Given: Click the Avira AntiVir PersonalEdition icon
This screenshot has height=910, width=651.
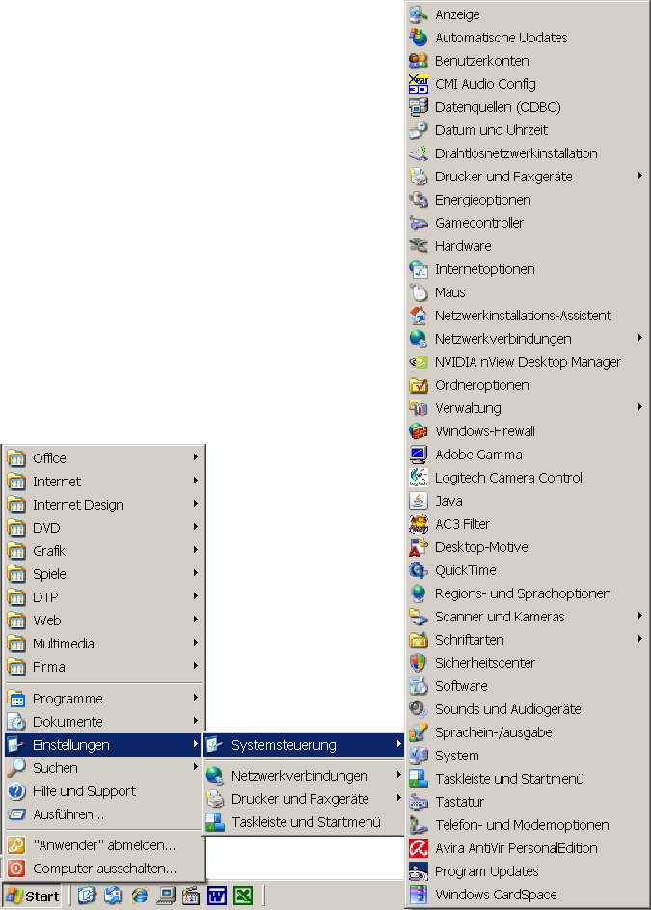Looking at the screenshot, I should pyautogui.click(x=419, y=848).
